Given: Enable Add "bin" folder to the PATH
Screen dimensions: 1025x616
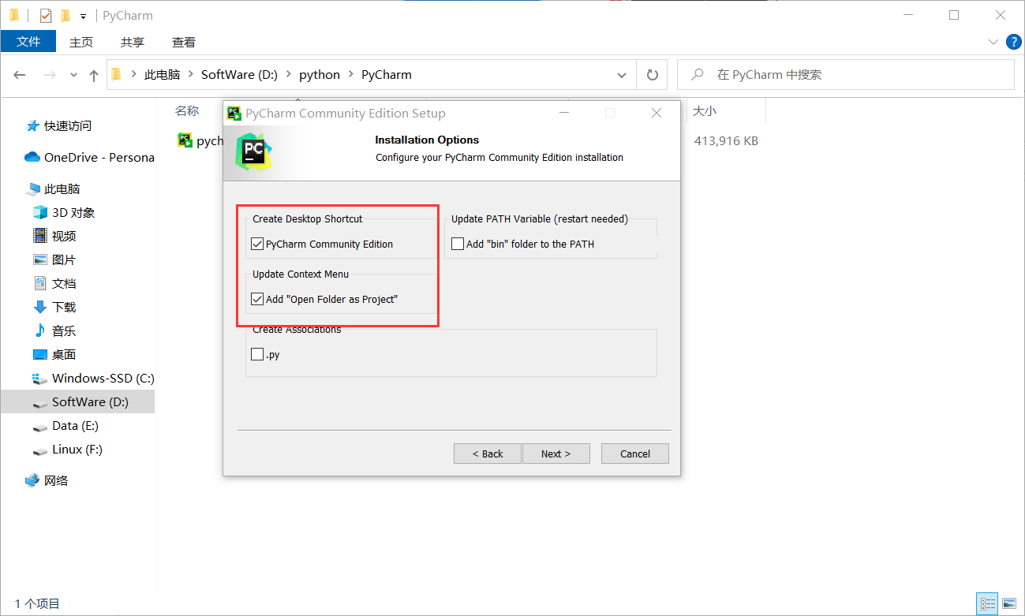Looking at the screenshot, I should coord(458,245).
